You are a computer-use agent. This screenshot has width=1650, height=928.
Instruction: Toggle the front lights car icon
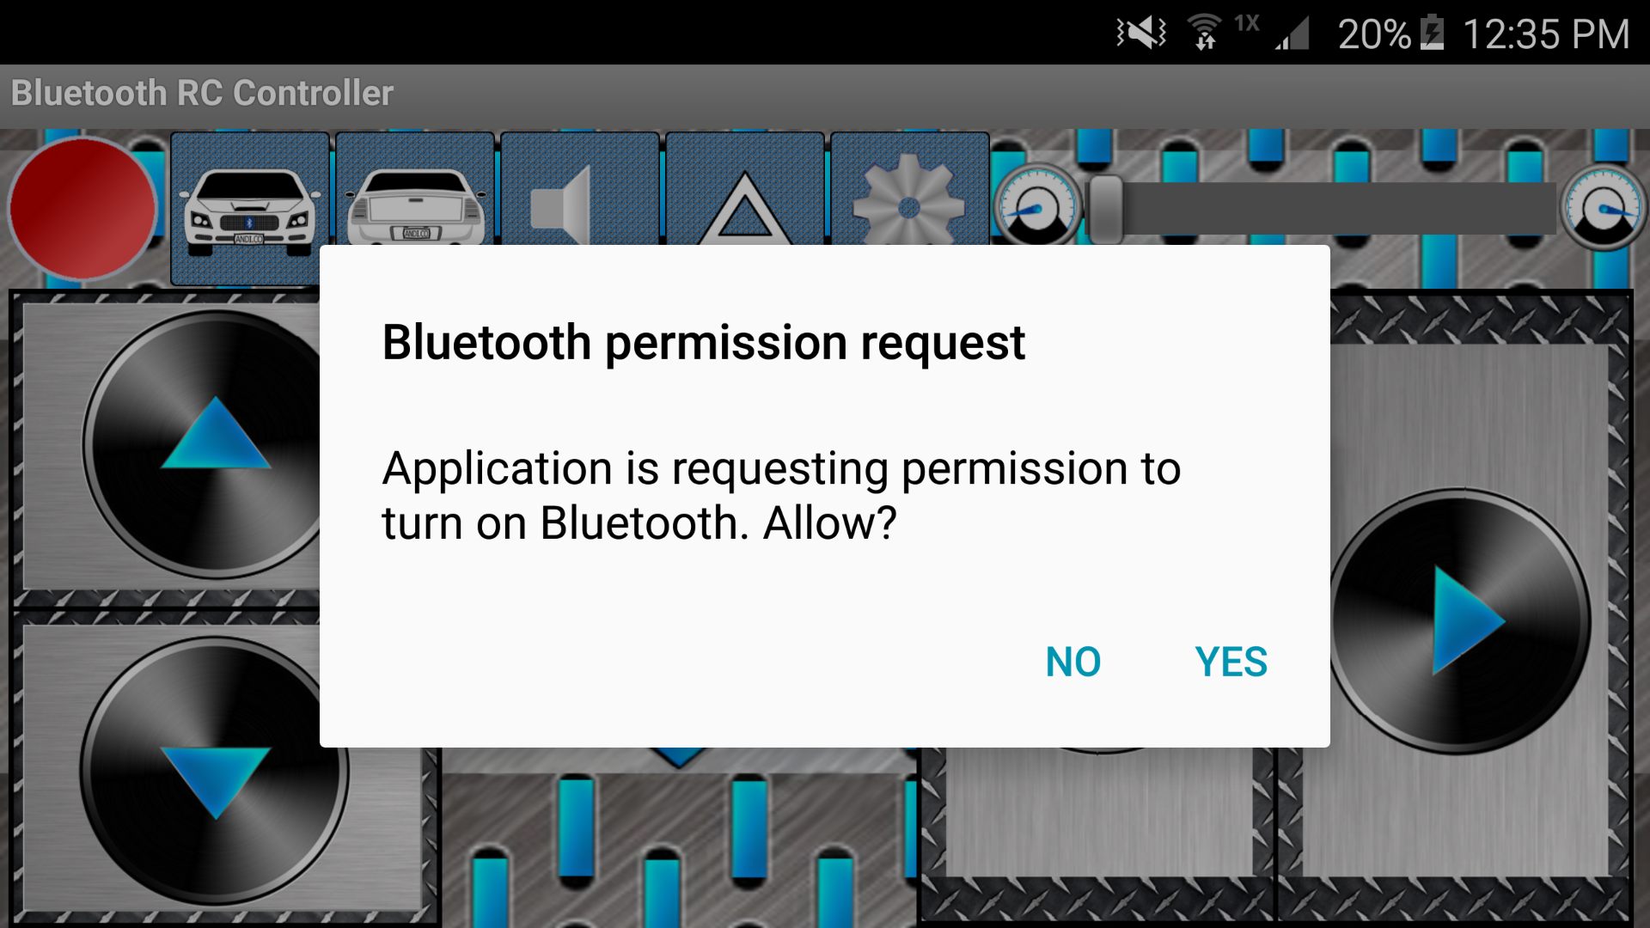pos(249,209)
